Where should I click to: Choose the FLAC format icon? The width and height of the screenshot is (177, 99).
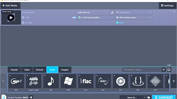point(86,81)
